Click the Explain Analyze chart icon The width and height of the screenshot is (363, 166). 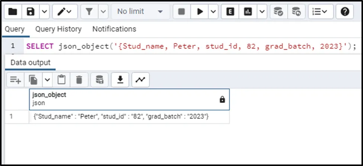[248, 12]
